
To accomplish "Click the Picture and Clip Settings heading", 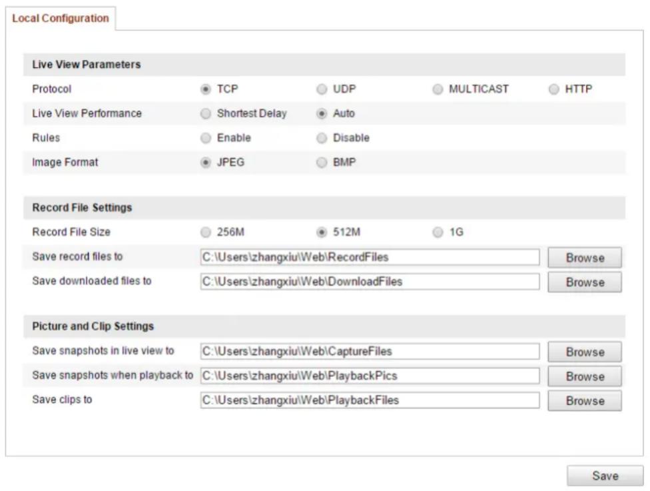I will 93,326.
